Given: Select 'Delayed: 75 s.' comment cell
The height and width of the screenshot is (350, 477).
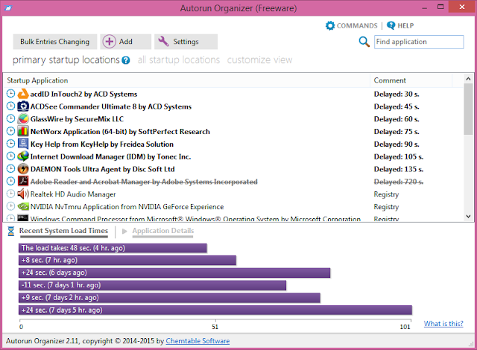Looking at the screenshot, I should point(397,132).
